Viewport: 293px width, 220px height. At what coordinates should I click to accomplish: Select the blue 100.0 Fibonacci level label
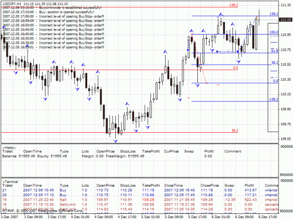click(x=274, y=32)
